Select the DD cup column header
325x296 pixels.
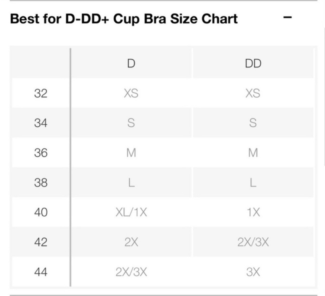point(253,63)
